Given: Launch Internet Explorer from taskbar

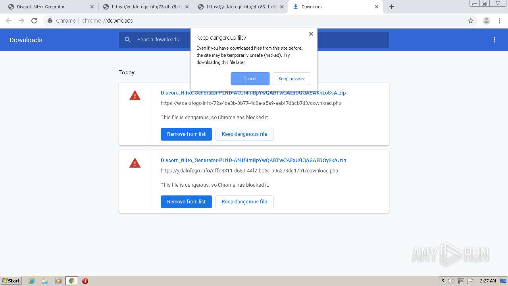Looking at the screenshot, I should click(x=32, y=281).
